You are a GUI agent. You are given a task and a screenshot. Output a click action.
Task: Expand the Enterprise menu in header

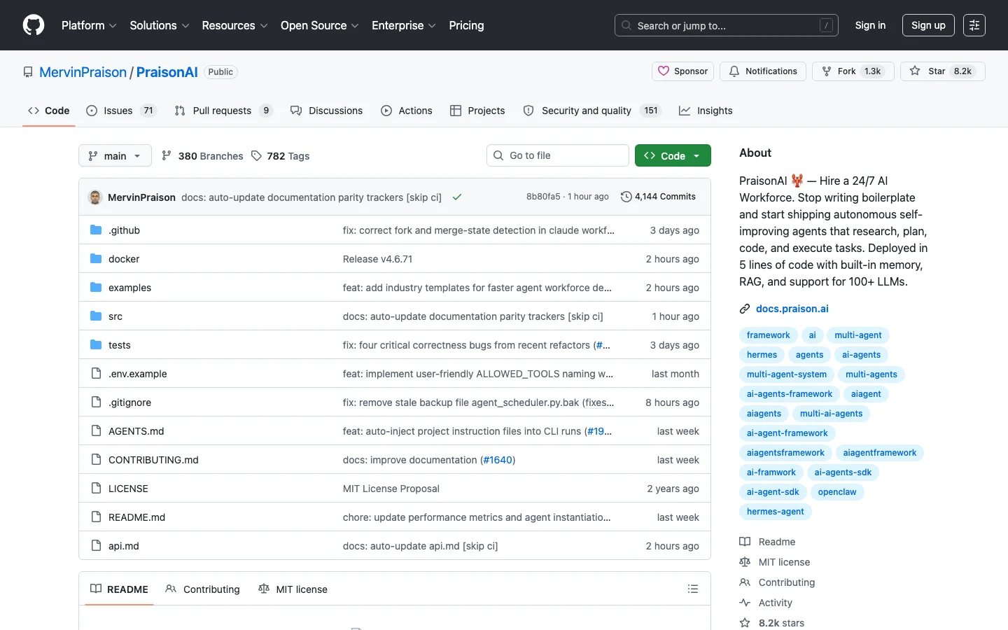tap(404, 25)
